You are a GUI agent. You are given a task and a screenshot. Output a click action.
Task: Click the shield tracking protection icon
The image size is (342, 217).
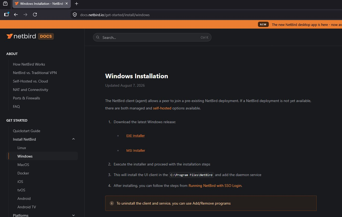[75, 15]
